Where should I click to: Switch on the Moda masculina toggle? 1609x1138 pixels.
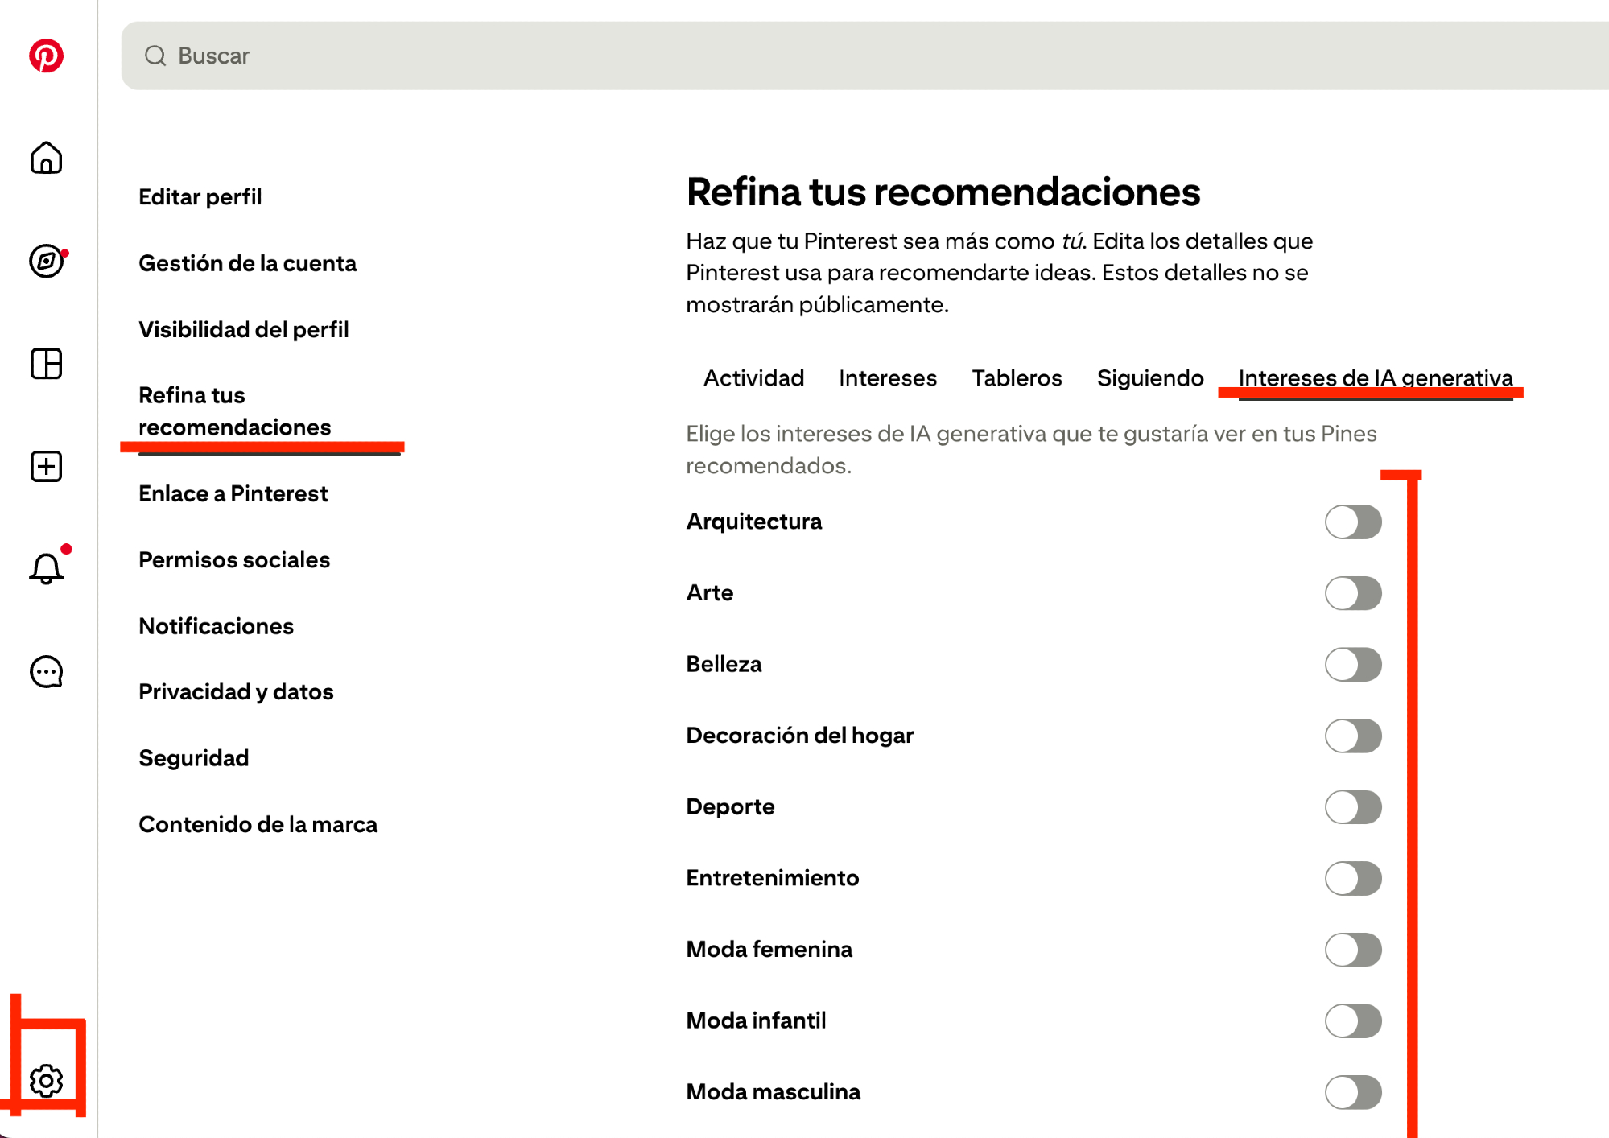click(1353, 1092)
